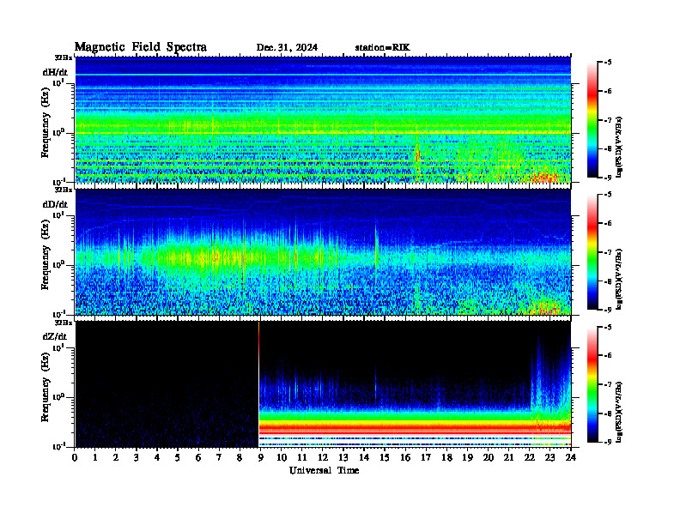680x525 pixels.
Task: Click the "Magnetic Field Spectra" title
Action: pos(140,47)
